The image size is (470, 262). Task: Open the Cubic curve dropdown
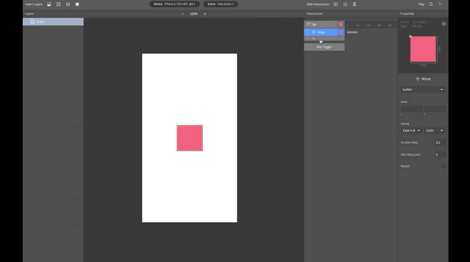click(434, 131)
